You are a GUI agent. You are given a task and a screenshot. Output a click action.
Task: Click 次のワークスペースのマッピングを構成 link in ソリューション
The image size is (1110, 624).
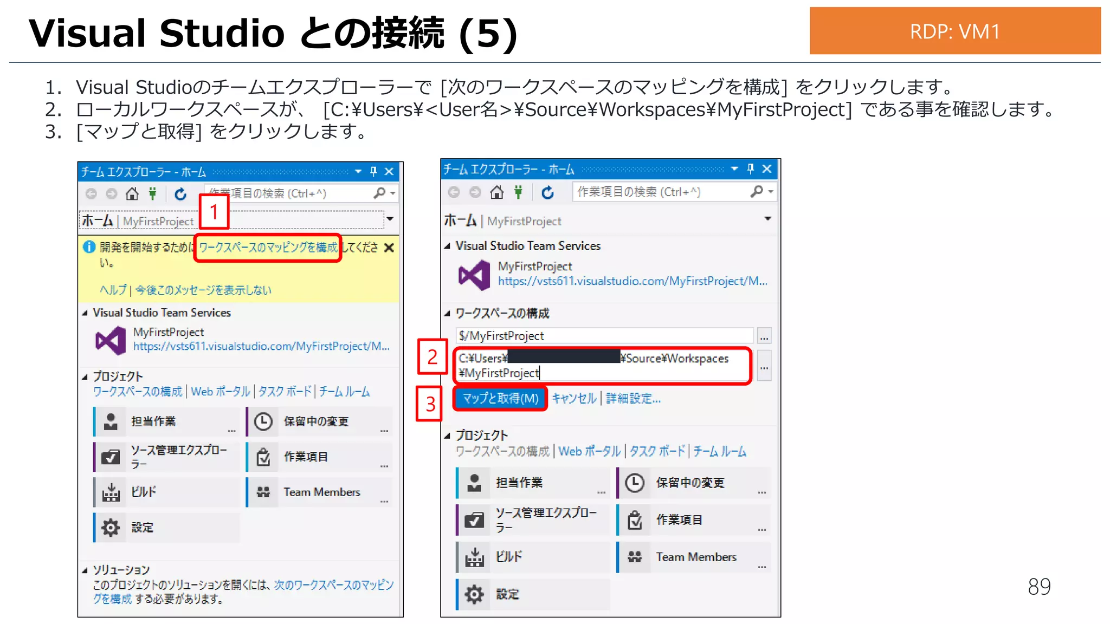[334, 585]
